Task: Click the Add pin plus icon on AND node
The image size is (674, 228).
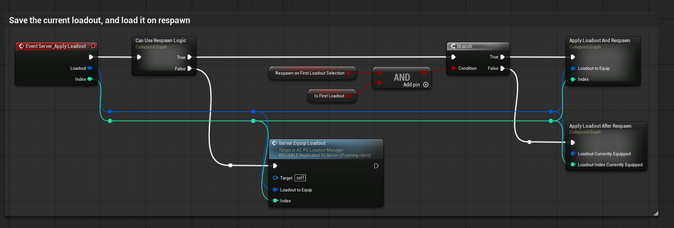Action: point(426,85)
